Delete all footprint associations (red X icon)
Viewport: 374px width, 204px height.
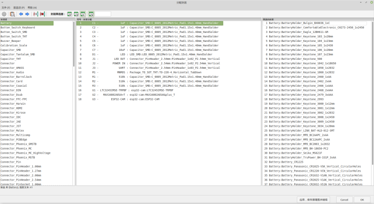[42, 14]
